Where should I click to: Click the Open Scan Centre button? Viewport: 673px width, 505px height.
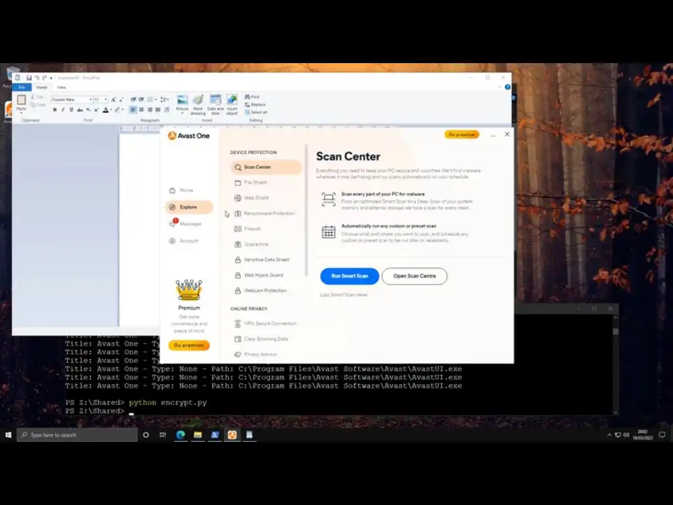pyautogui.click(x=414, y=276)
